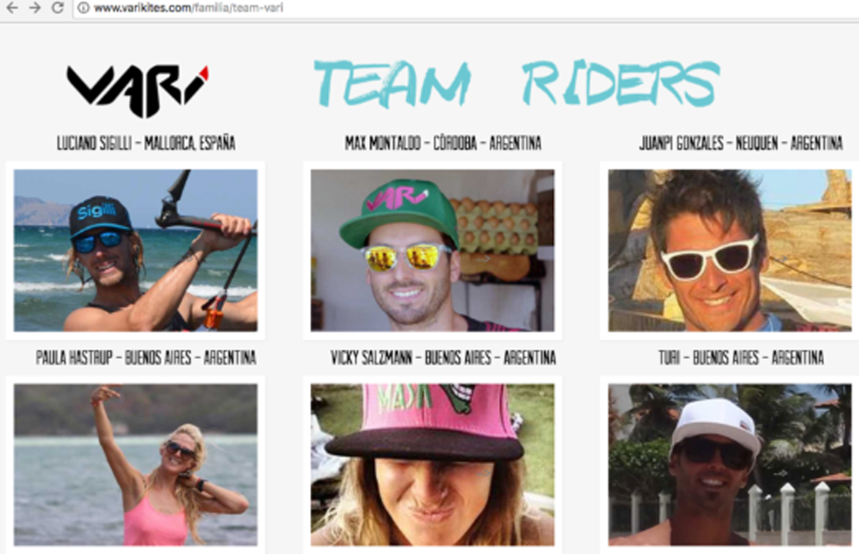Click the Paula Hastrup - Buenos Aires label
859x554 pixels.
pos(146,357)
